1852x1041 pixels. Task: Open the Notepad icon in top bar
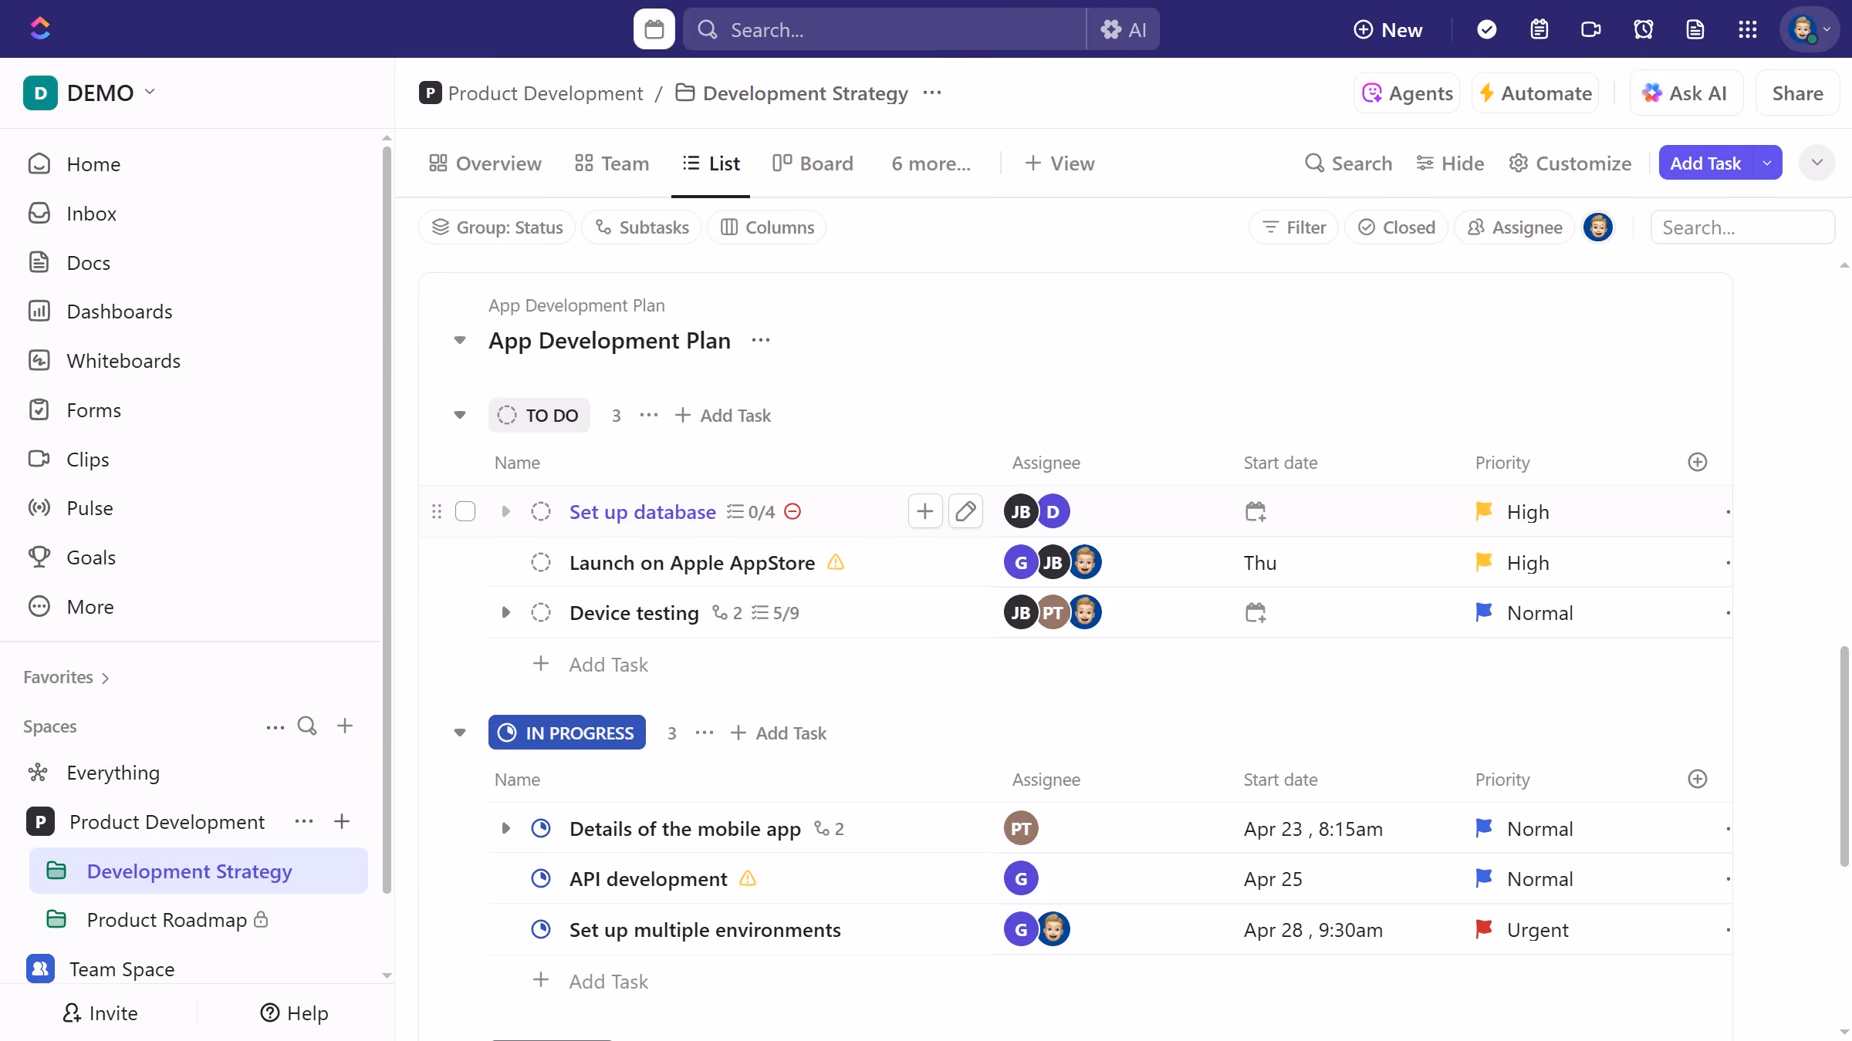coord(1539,29)
